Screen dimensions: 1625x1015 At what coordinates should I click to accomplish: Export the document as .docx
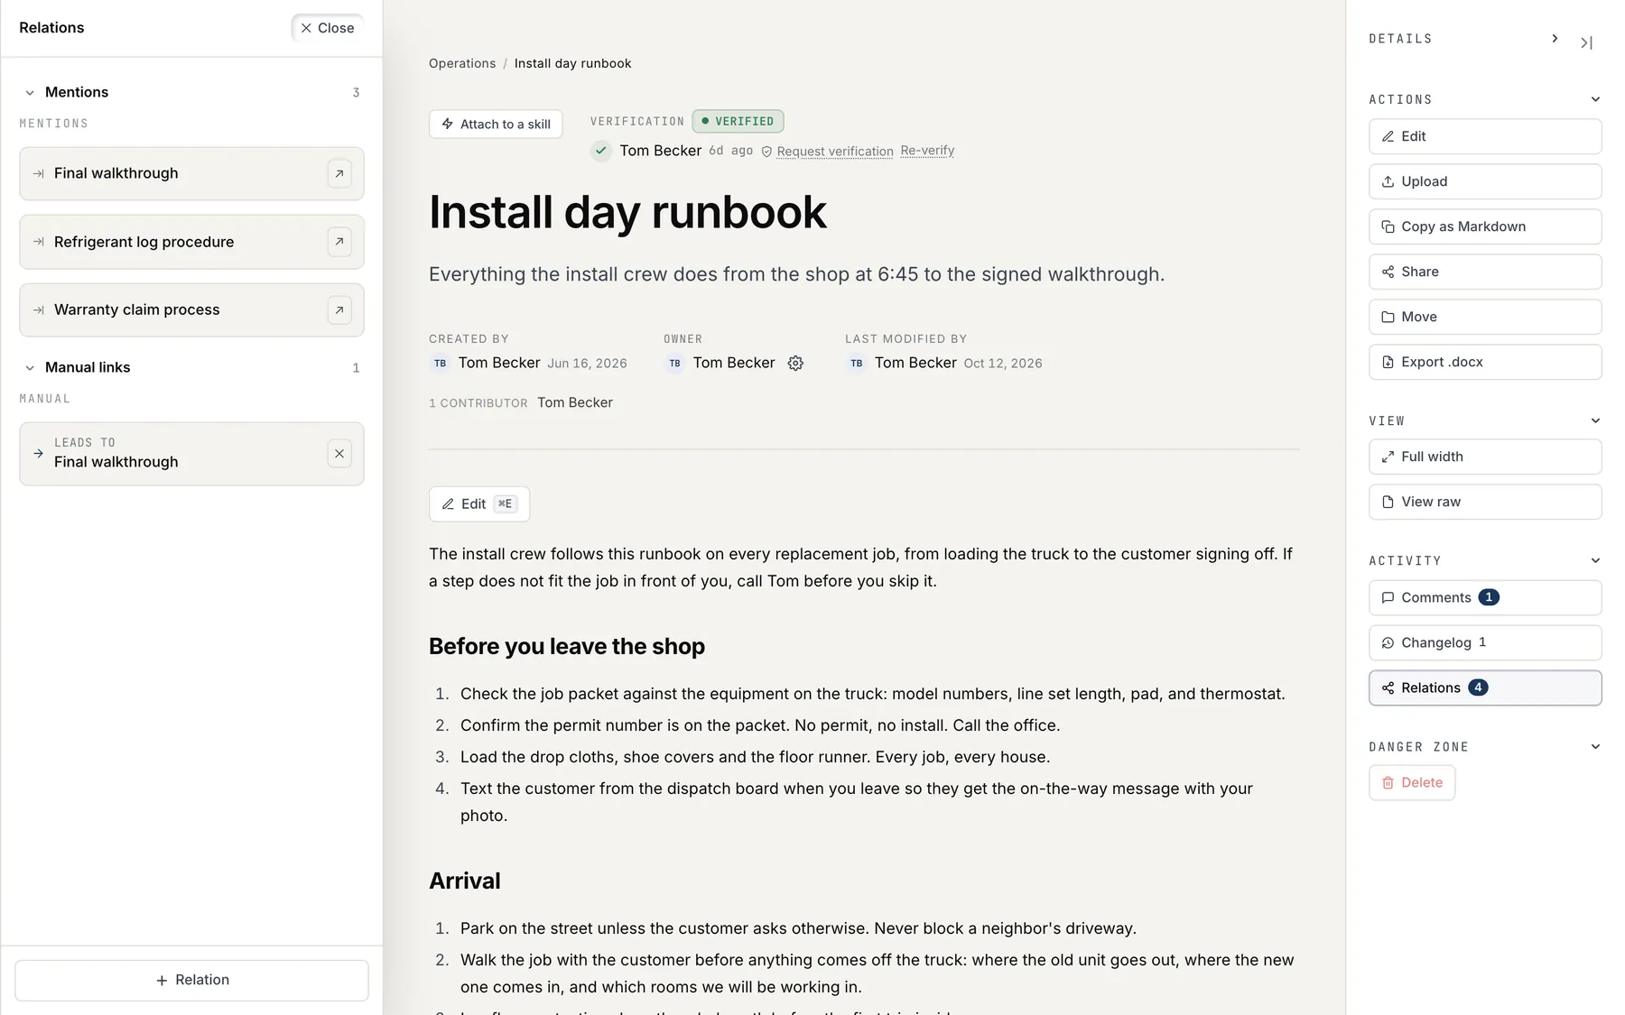click(1485, 362)
